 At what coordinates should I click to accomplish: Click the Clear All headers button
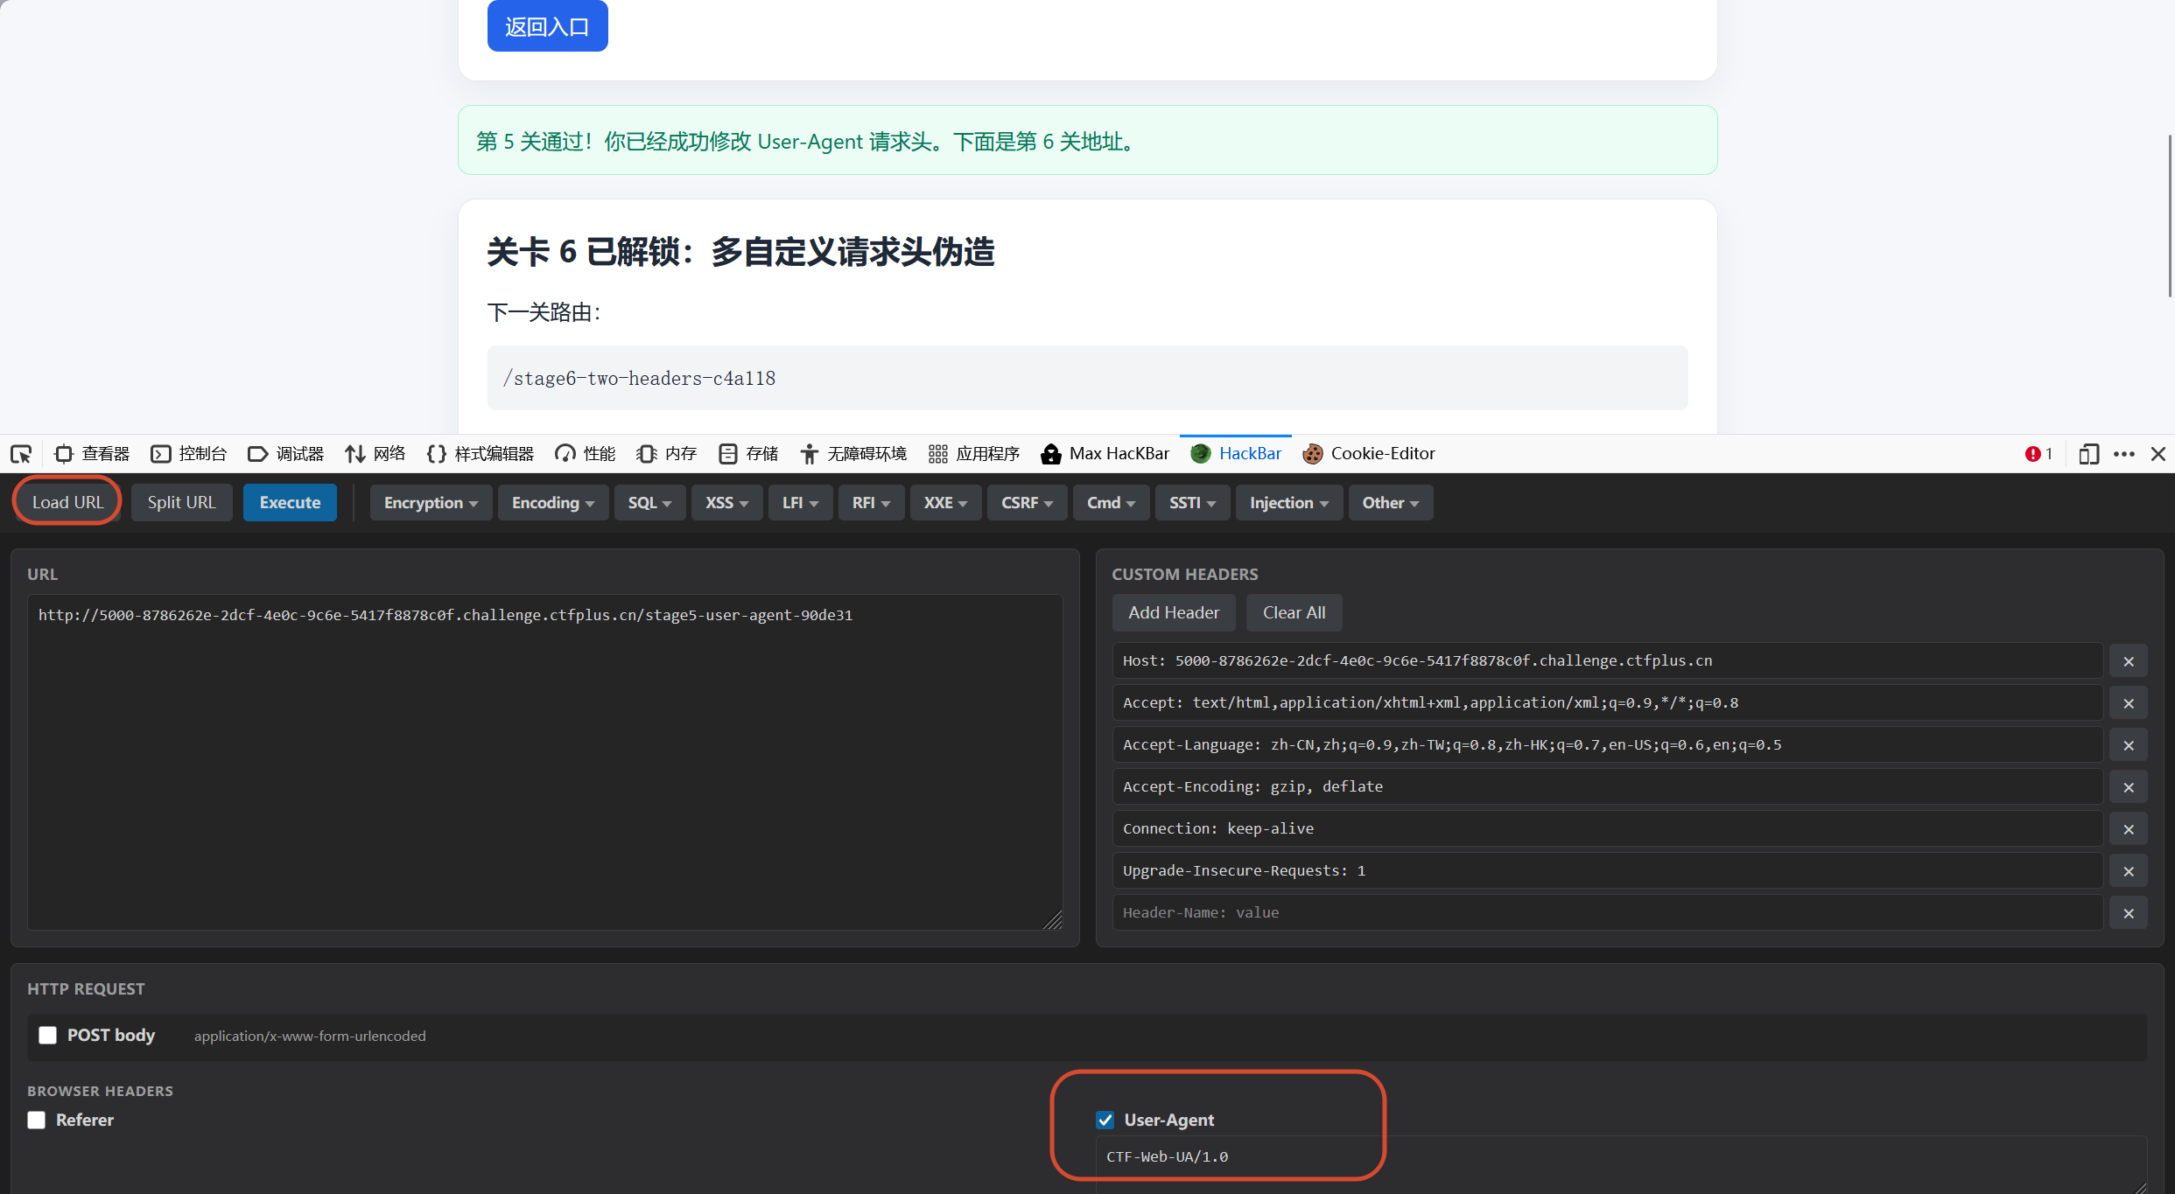point(1294,612)
